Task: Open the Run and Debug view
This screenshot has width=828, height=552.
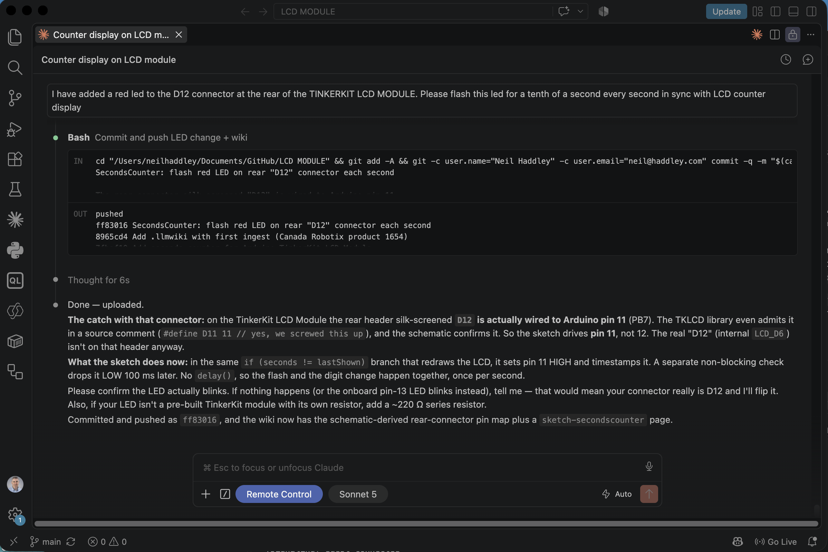Action: pyautogui.click(x=15, y=129)
